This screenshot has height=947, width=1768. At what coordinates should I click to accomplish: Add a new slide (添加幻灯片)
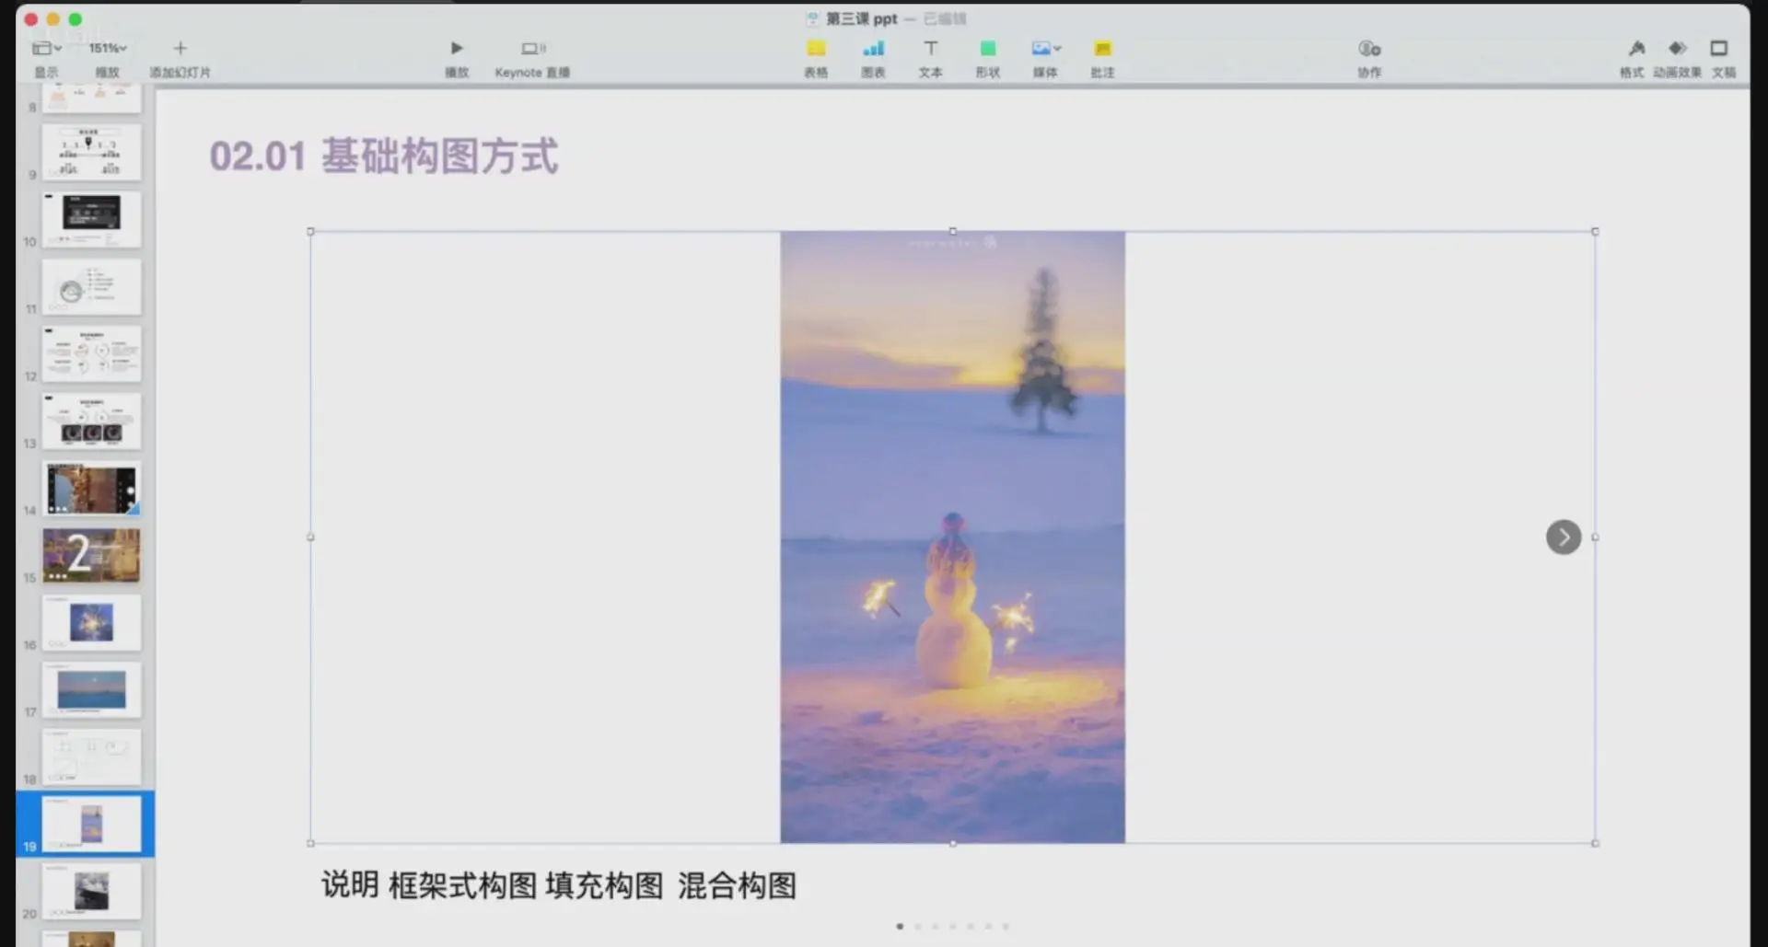(x=180, y=48)
